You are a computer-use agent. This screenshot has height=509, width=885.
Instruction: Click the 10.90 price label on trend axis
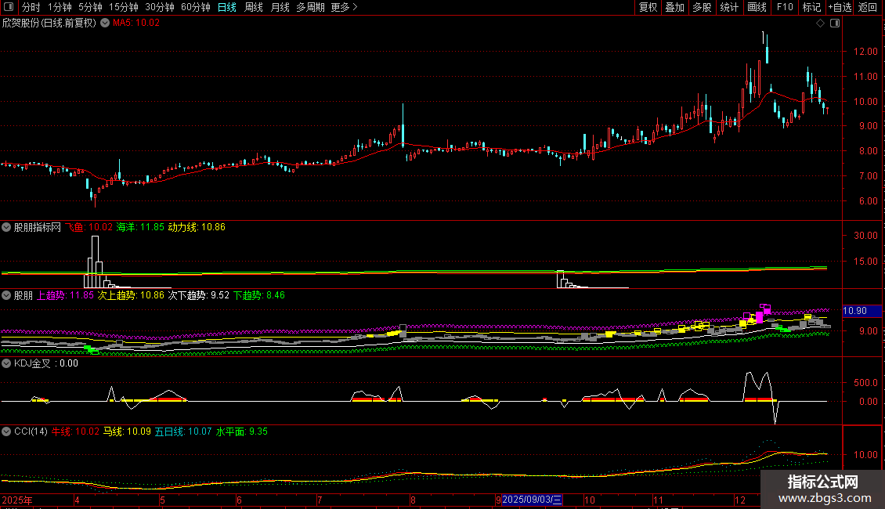[x=854, y=311]
